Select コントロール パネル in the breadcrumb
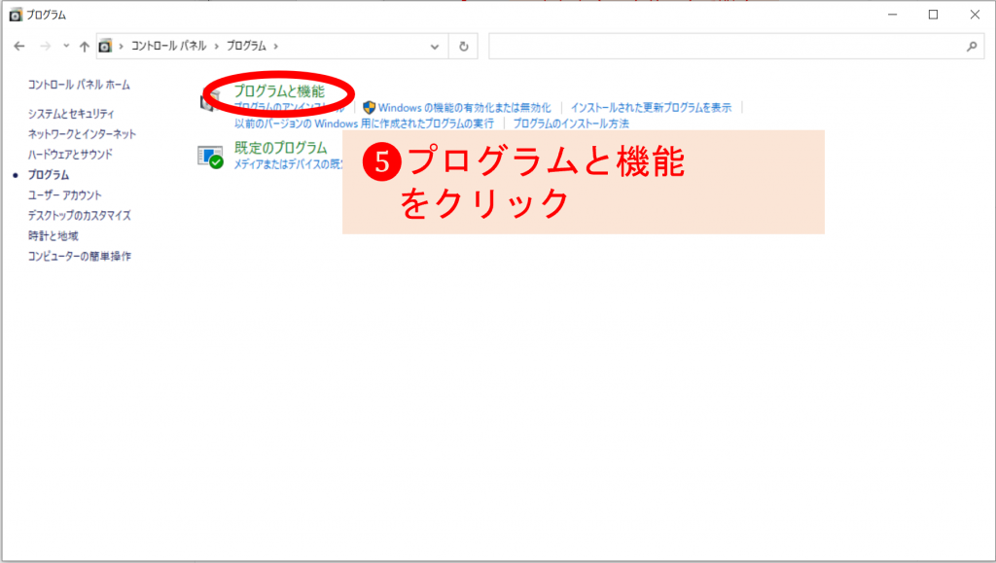The image size is (996, 563). click(168, 46)
